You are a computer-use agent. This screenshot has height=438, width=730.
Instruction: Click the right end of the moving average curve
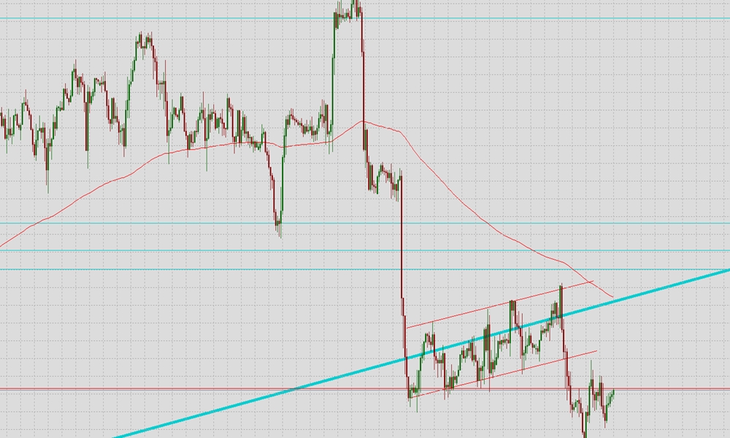612,296
